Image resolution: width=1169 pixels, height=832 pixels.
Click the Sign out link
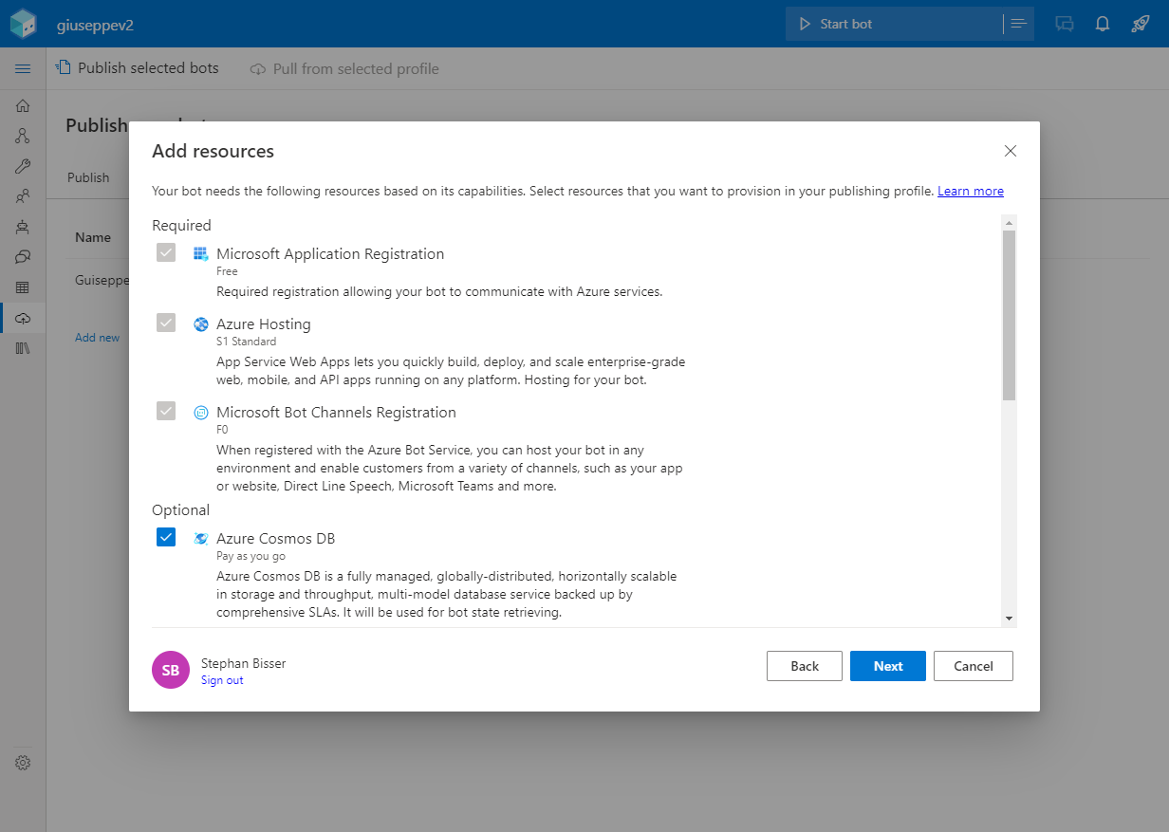222,680
